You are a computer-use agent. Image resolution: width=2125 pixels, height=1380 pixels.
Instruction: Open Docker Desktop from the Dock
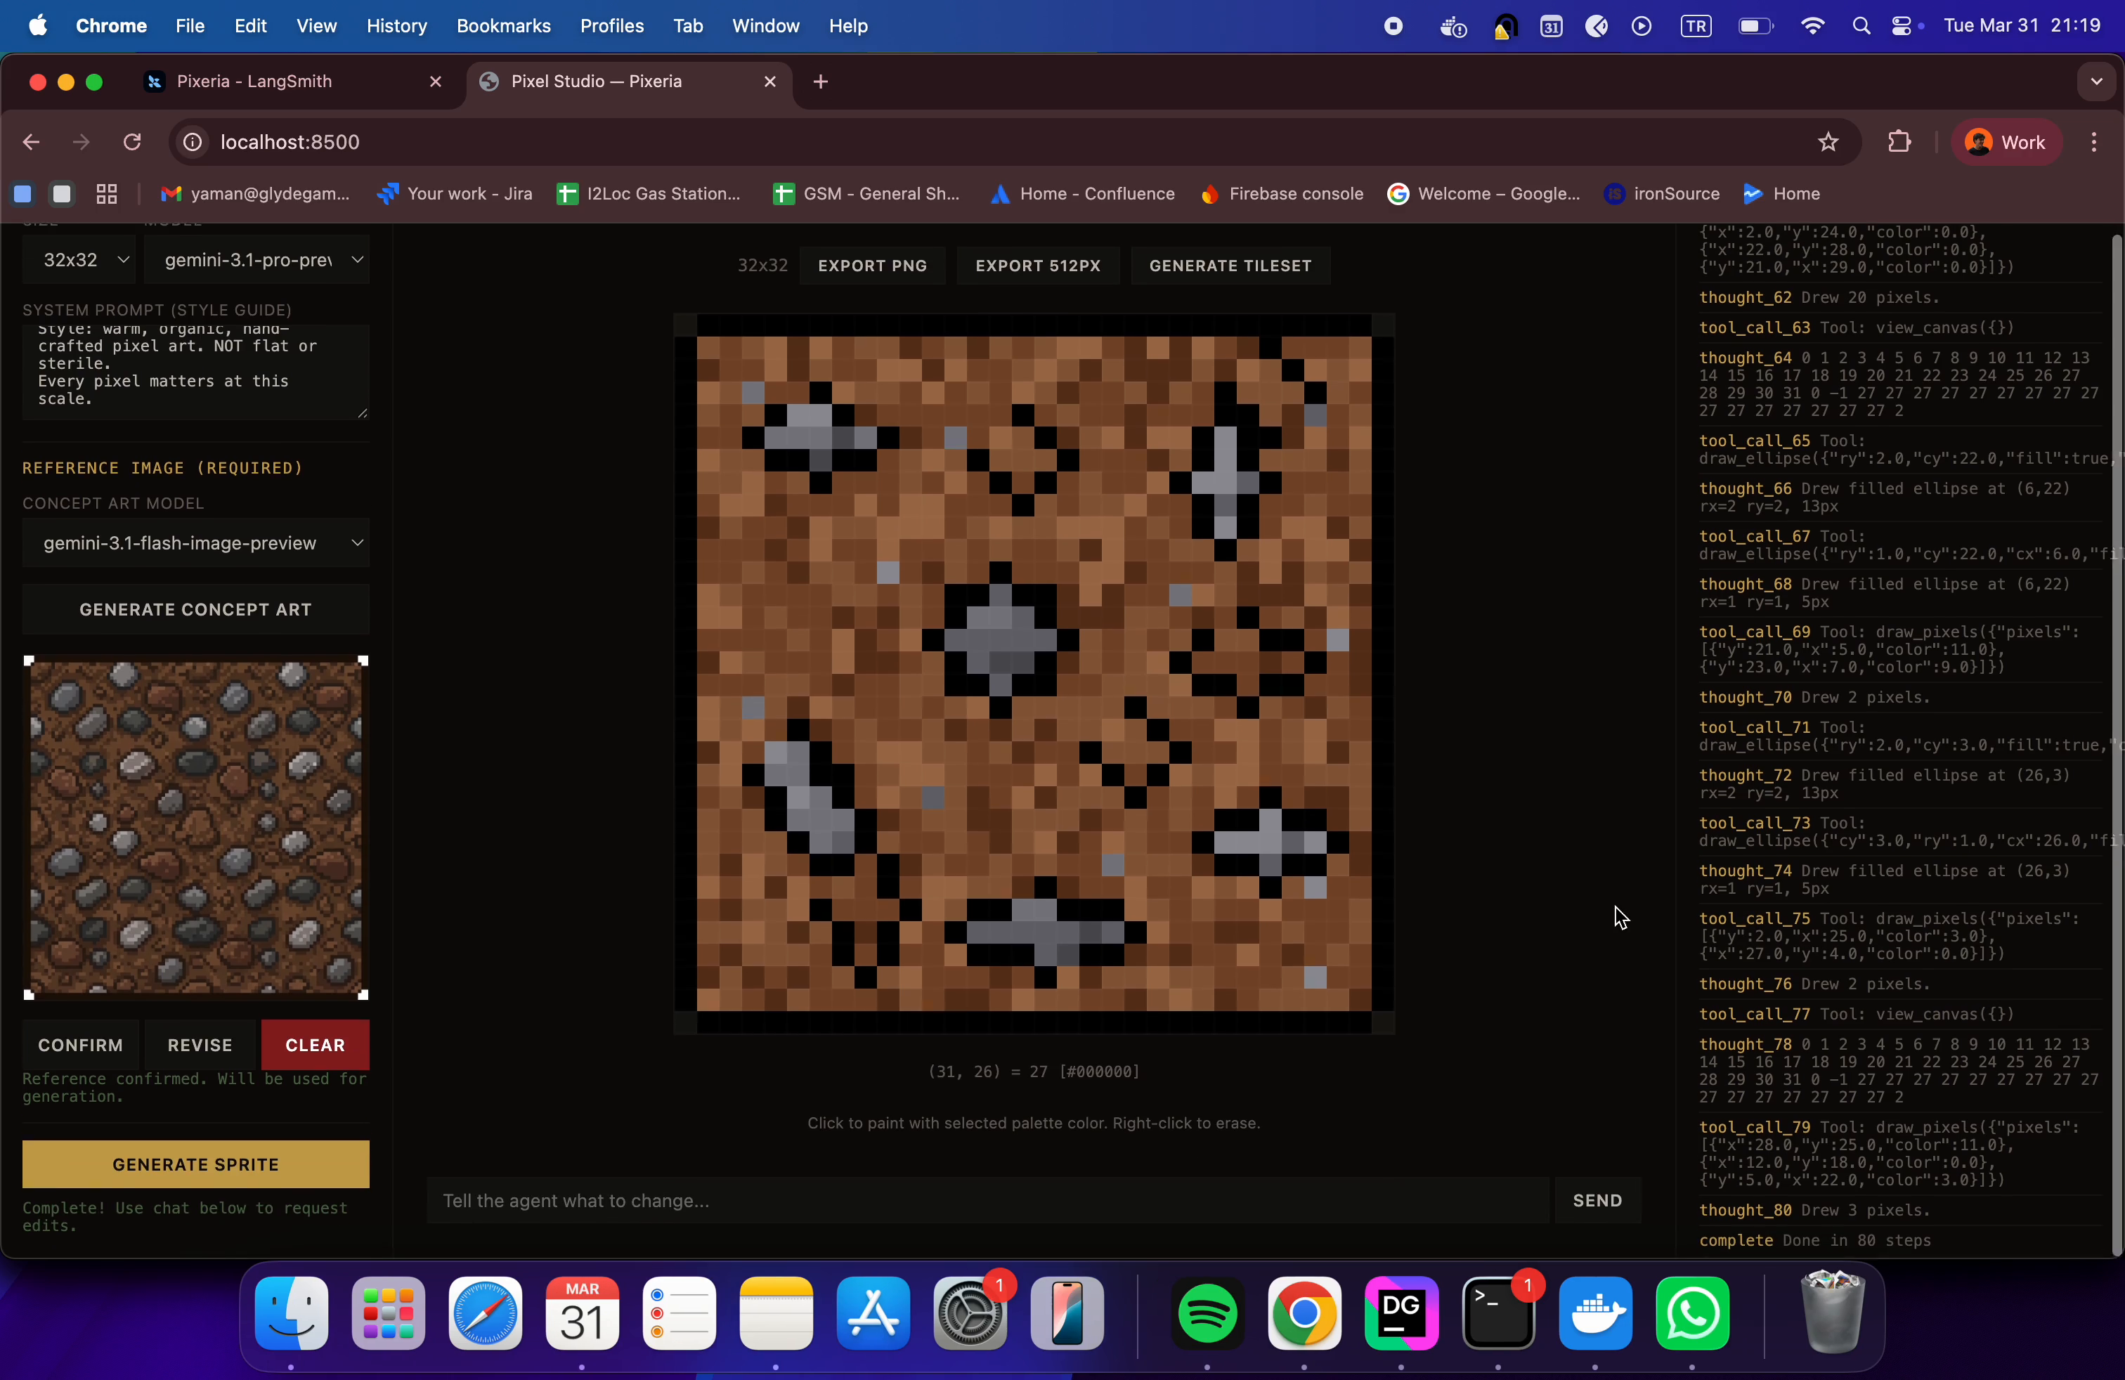(x=1596, y=1314)
